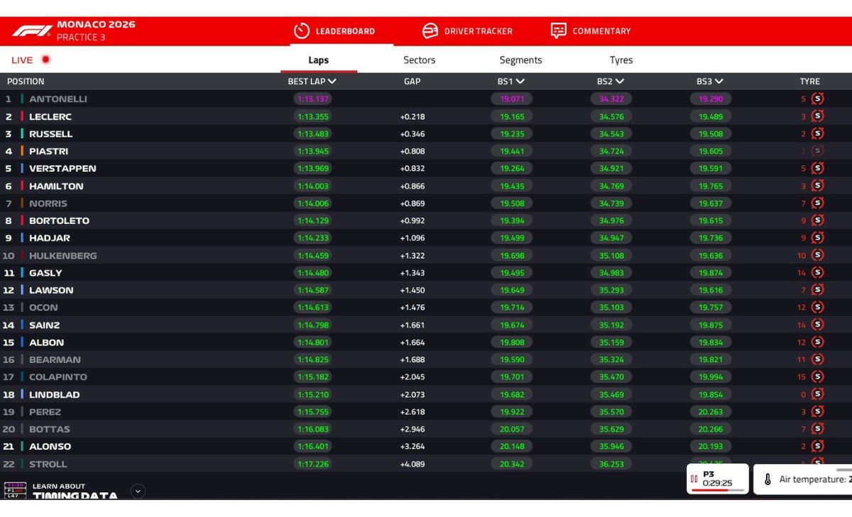Click Ocon's soft tyre icon
Viewport: 852px width, 517px height.
pyautogui.click(x=817, y=308)
